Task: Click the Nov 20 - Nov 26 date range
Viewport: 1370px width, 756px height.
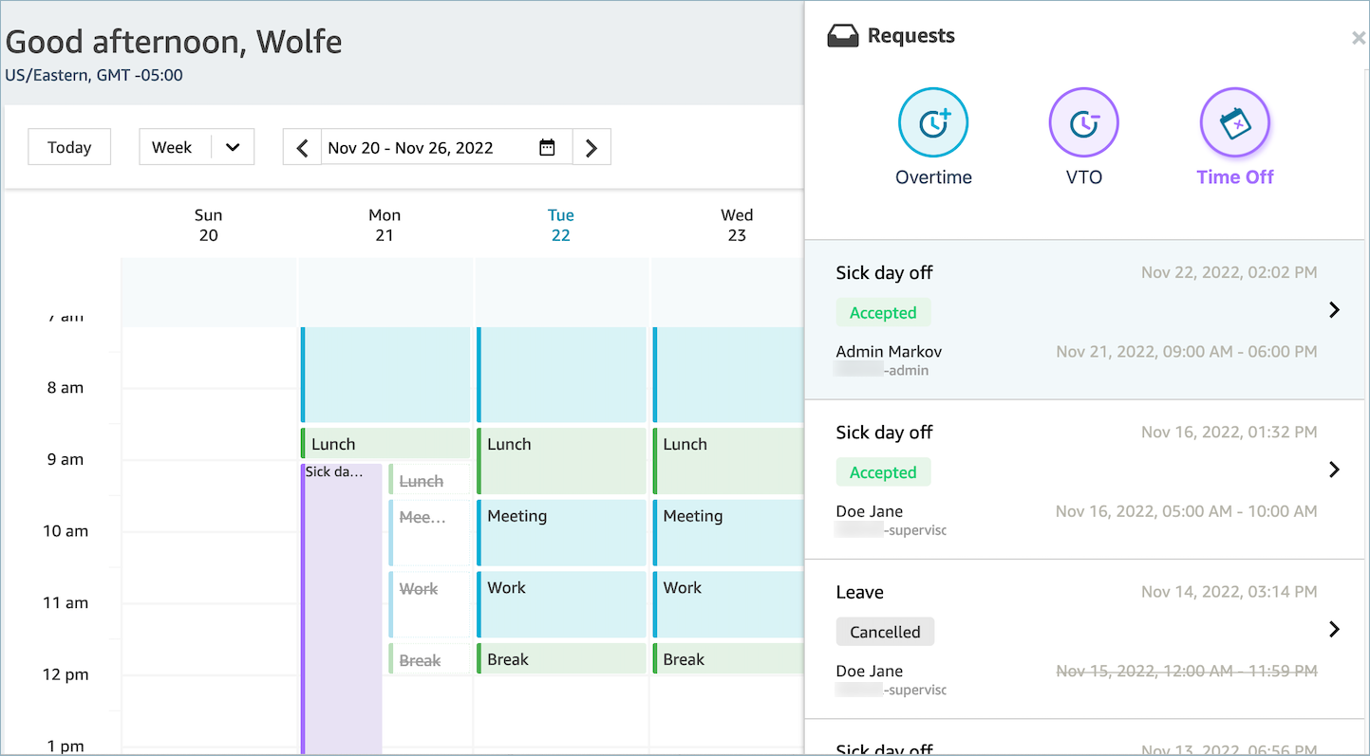Action: click(x=410, y=147)
